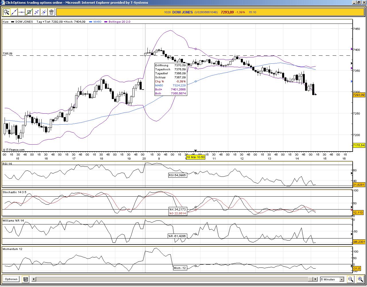This screenshot has width=367, height=287.
Task: Open the indicator chart settings icon
Action: pos(29,12)
